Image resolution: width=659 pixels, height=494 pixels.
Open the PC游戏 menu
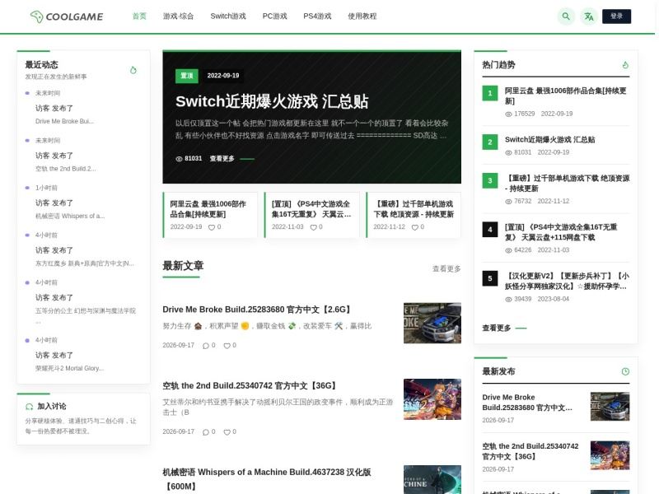point(275,16)
